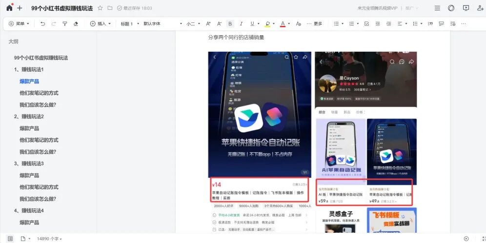
Task: Activate the format painter
Action: click(x=65, y=23)
